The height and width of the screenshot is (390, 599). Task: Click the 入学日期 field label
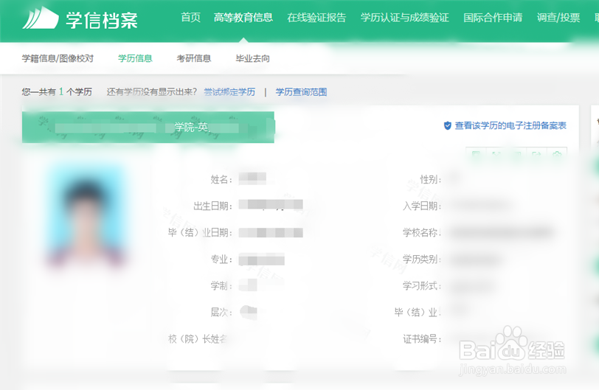tap(422, 206)
